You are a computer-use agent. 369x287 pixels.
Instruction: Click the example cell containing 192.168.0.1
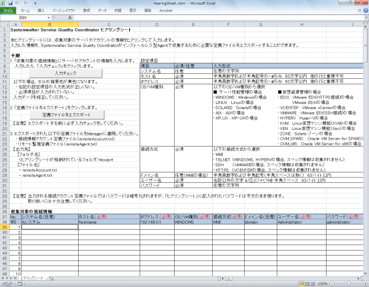click(x=157, y=222)
